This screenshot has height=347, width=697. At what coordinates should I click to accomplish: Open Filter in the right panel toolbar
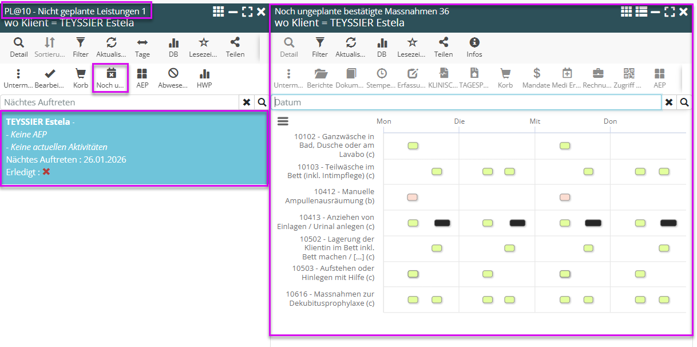pos(320,47)
